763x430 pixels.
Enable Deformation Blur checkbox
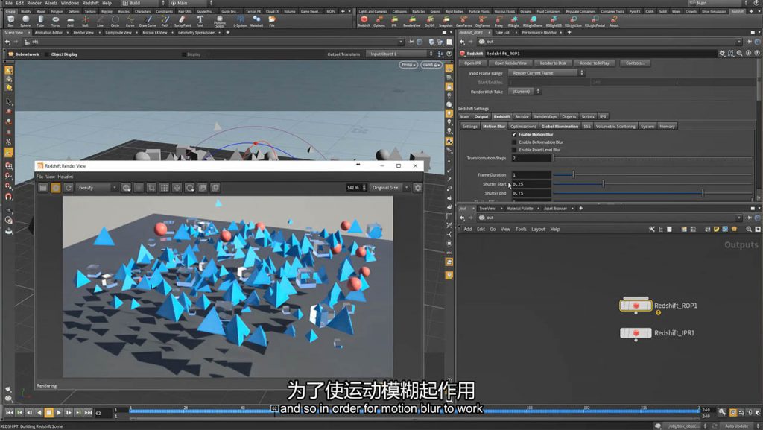tap(514, 142)
